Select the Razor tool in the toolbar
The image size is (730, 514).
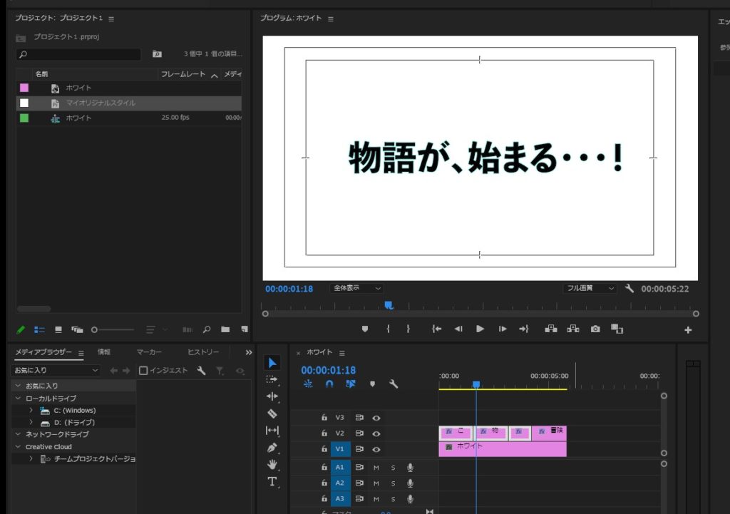pyautogui.click(x=272, y=413)
